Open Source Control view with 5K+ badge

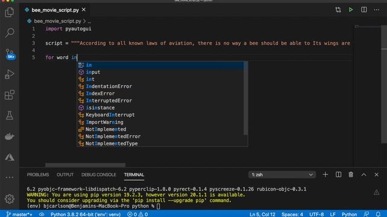10,54
